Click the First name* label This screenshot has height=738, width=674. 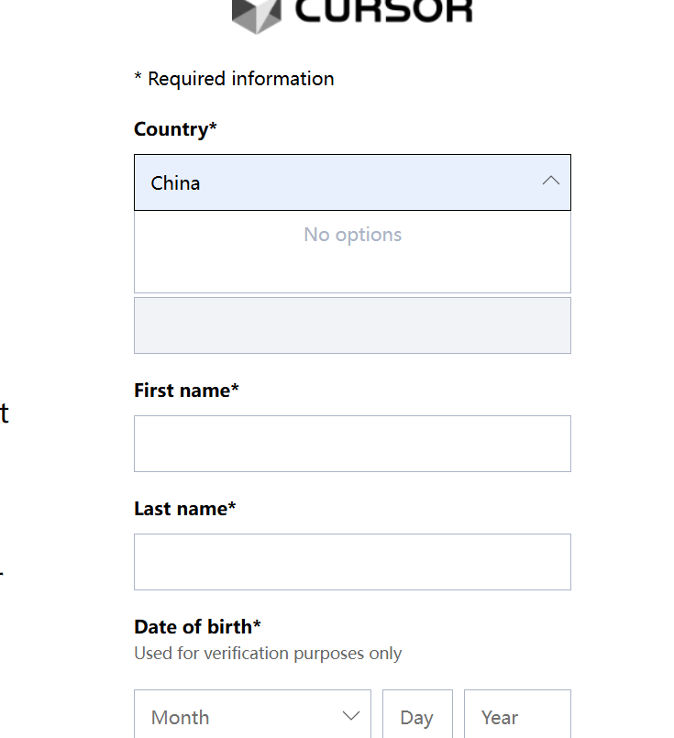186,391
